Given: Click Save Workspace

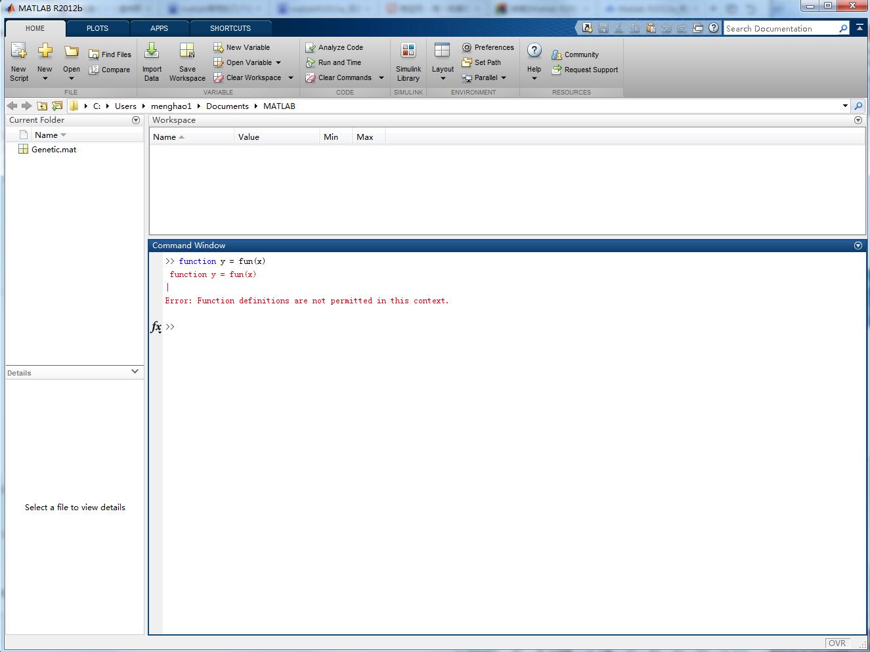Looking at the screenshot, I should (187, 62).
